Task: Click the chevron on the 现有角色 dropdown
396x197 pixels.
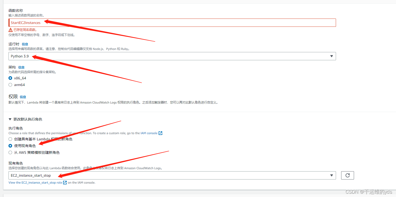Action: click(x=331, y=175)
